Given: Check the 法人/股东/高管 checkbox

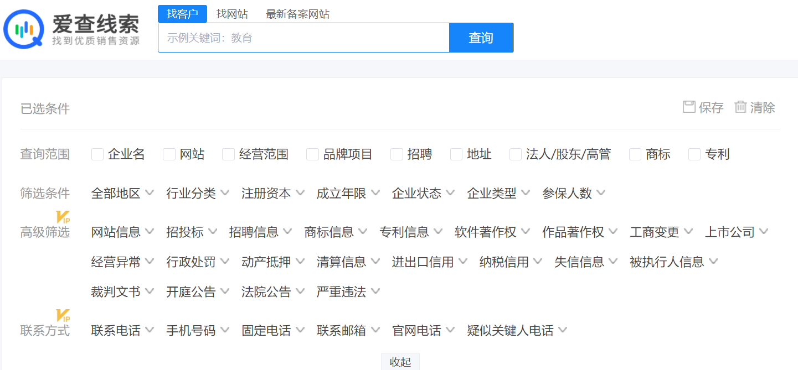Looking at the screenshot, I should click(x=516, y=154).
